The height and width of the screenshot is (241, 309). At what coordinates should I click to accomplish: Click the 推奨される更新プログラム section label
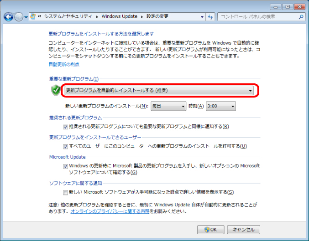[x=75, y=118]
